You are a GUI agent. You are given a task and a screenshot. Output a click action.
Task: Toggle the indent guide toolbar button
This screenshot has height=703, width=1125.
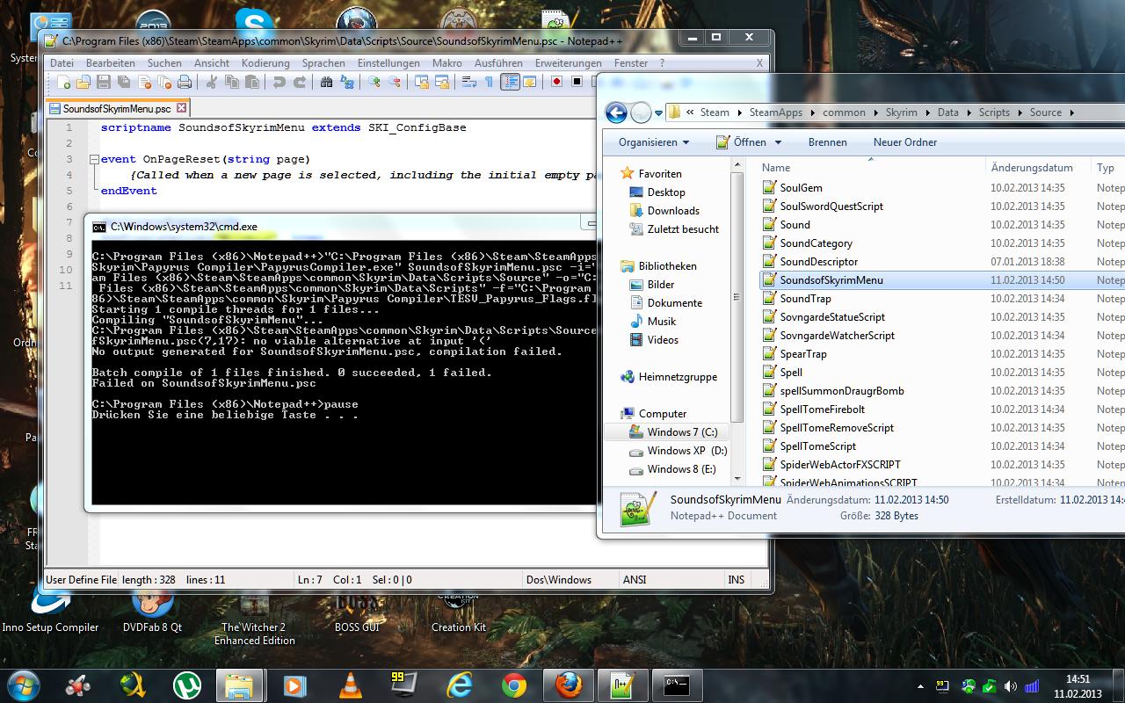pos(510,82)
